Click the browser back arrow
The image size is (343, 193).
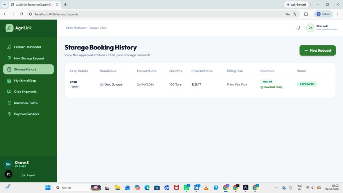[5, 14]
